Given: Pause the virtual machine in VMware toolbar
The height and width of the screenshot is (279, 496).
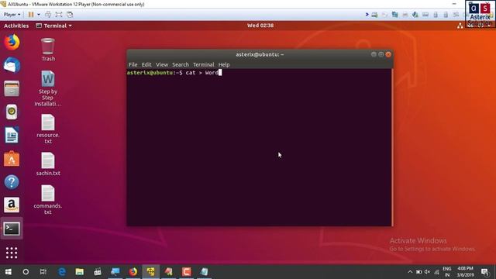Looking at the screenshot, I should 31,15.
